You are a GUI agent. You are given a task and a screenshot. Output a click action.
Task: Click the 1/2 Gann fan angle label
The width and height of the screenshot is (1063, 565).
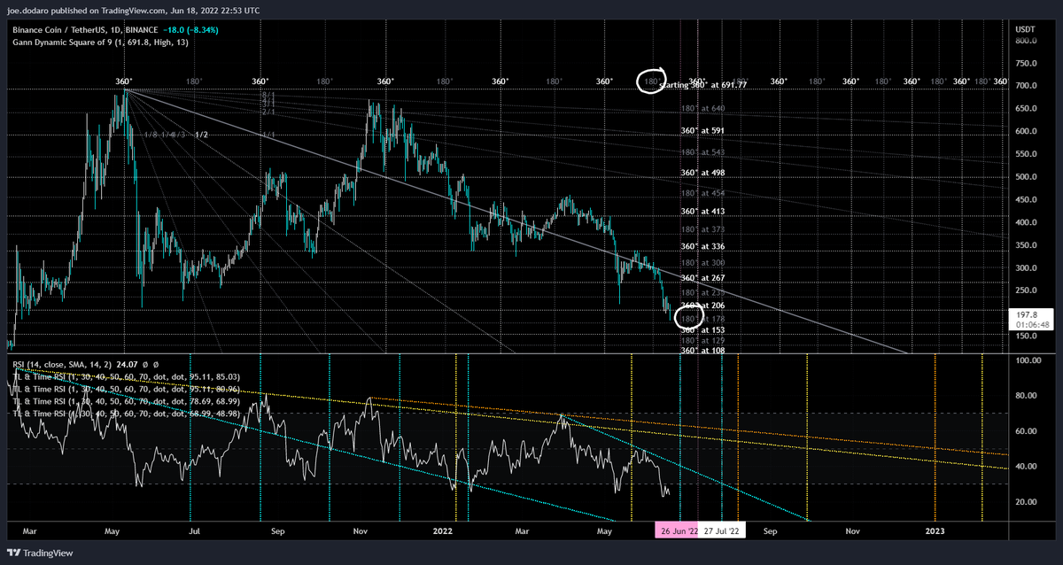201,135
